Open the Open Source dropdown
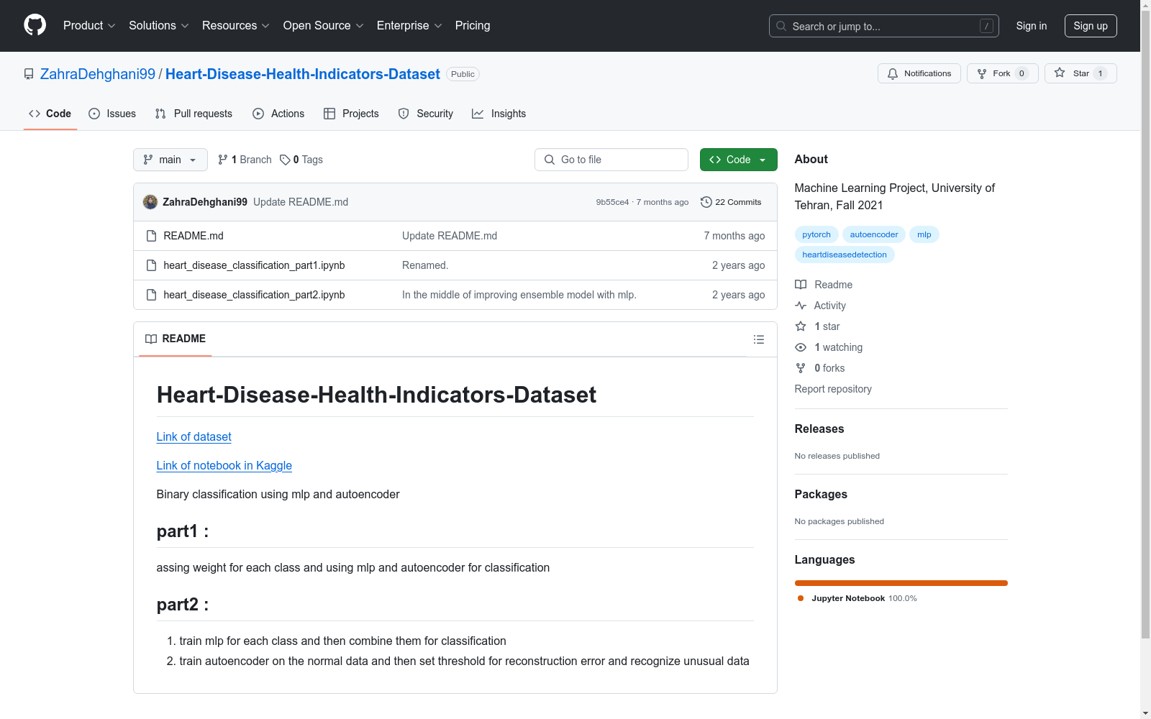The height and width of the screenshot is (719, 1151). pyautogui.click(x=324, y=25)
